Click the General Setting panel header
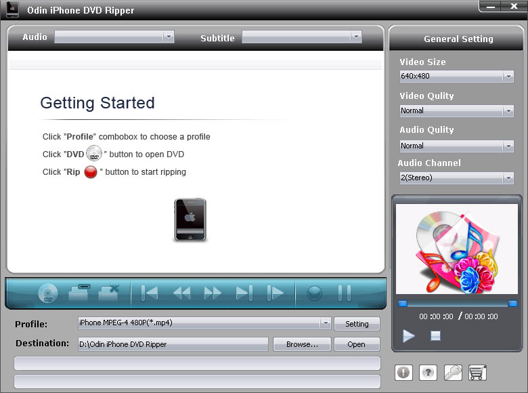Image resolution: width=528 pixels, height=393 pixels. pyautogui.click(x=457, y=39)
